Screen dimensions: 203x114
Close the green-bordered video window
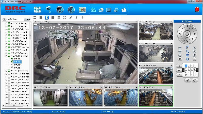(x=172, y=87)
